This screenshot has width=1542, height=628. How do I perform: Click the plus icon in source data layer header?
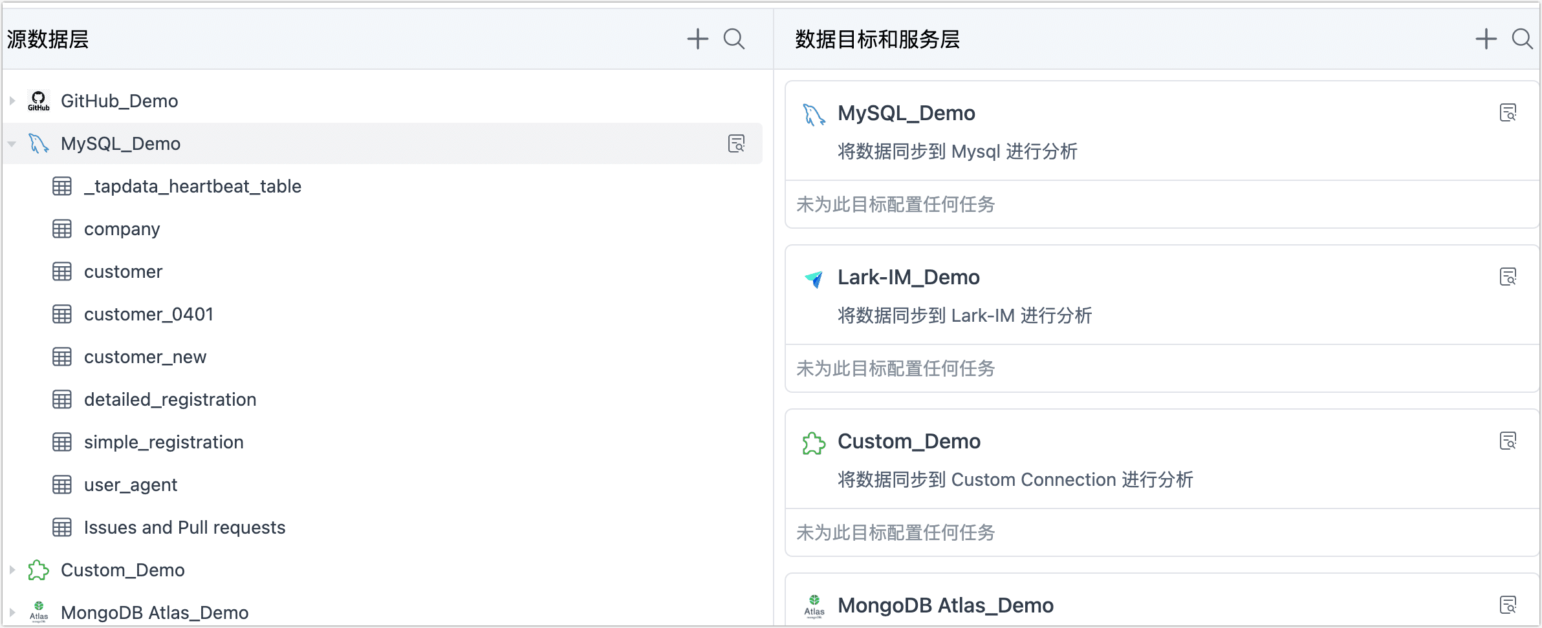coord(697,39)
